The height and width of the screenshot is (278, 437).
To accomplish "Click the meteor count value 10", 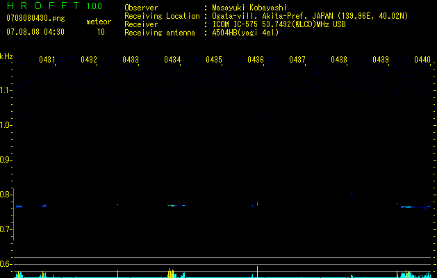I will 101,32.
